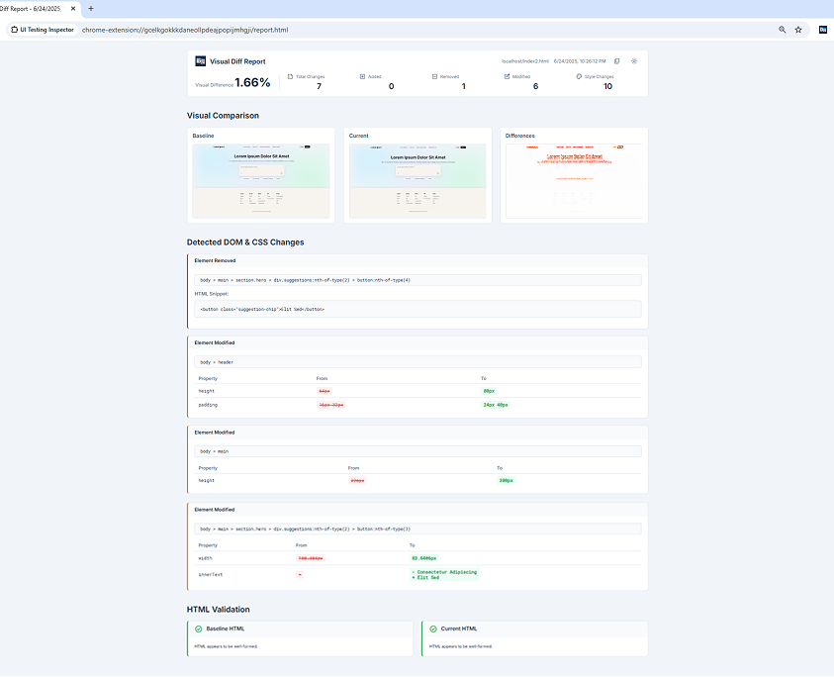
Task: Click the Baseline HTML green checkmark icon
Action: tap(199, 629)
